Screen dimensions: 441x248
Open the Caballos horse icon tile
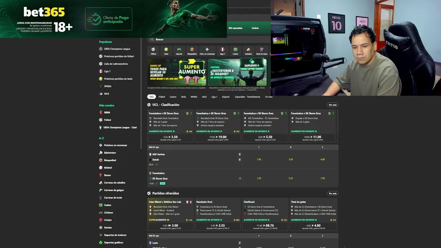248,51
